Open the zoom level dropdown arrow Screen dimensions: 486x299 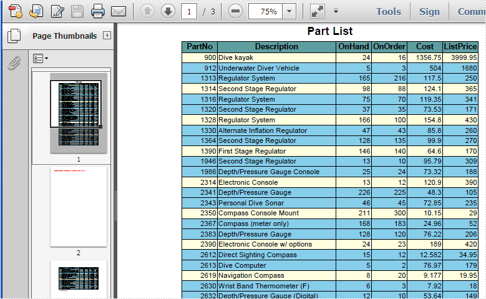289,11
